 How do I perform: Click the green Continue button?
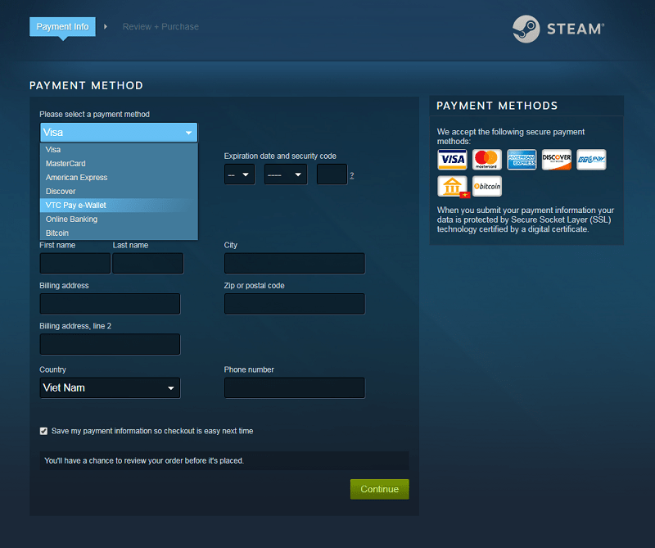[380, 489]
